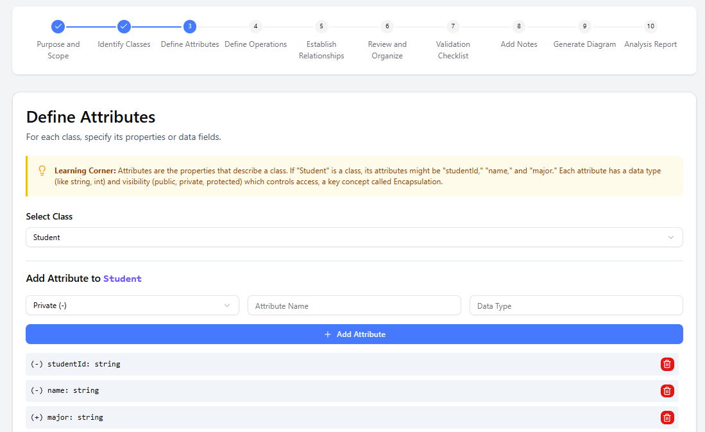Jump to Establish Relationships step
The width and height of the screenshot is (705, 432).
coord(321,27)
